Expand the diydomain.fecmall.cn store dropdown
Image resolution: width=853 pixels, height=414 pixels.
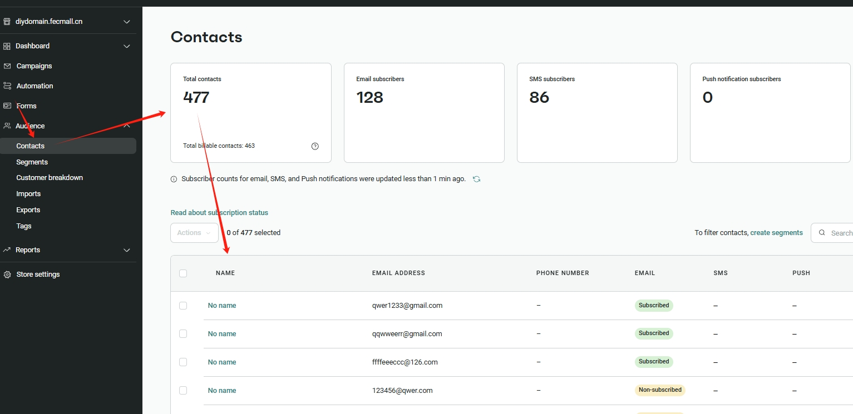126,22
